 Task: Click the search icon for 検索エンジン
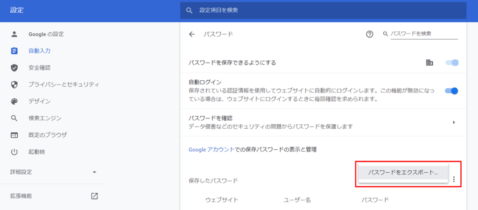click(x=14, y=118)
